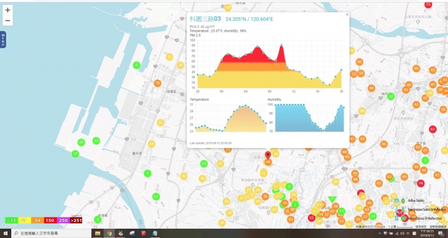
Task: Zoom in the map with plus button
Action: 7,10
